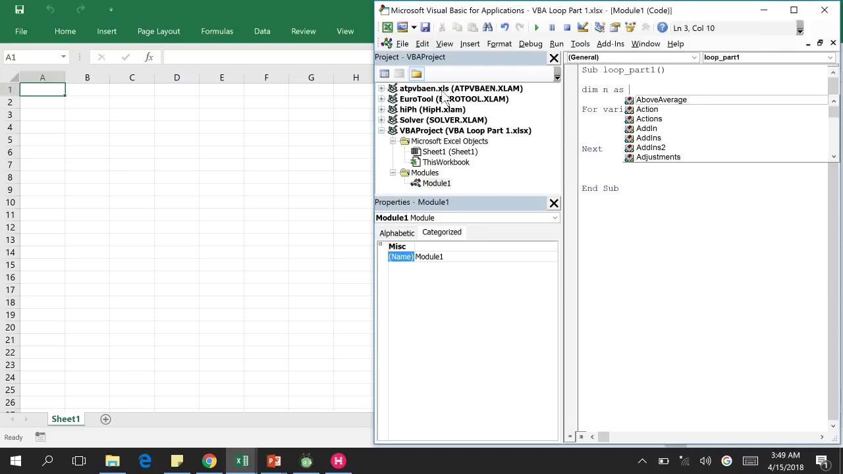This screenshot has width=843, height=474.
Task: Open the volume control in the system tray
Action: (705, 461)
